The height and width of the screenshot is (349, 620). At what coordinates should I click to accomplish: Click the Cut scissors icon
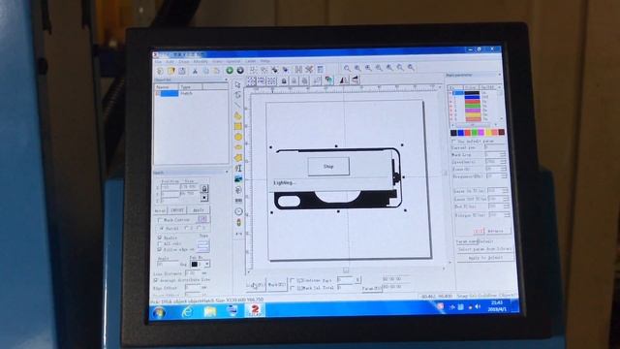(x=195, y=71)
